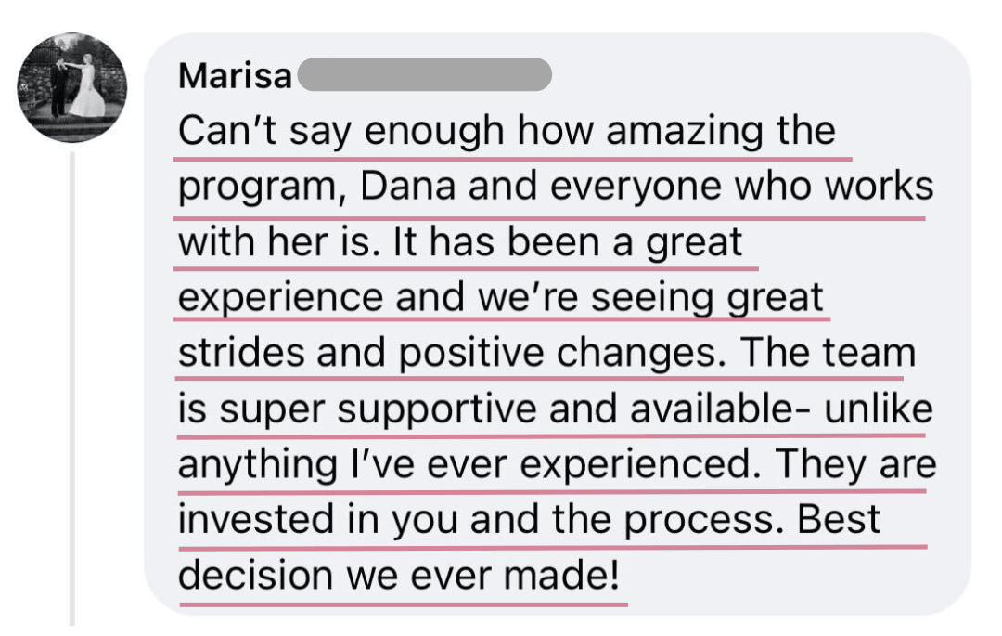The width and height of the screenshot is (1002, 636).
Task: Click the words "we're seeing great"
Action: point(648,298)
